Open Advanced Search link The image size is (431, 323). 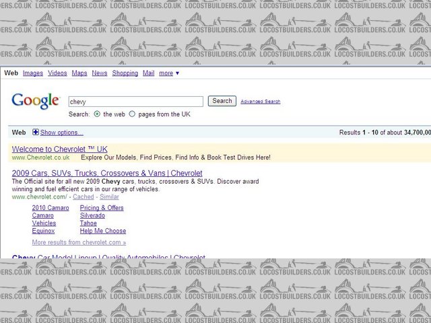click(x=260, y=102)
